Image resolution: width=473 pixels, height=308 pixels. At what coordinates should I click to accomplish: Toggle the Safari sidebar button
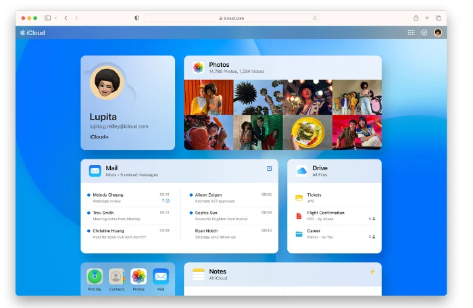48,18
